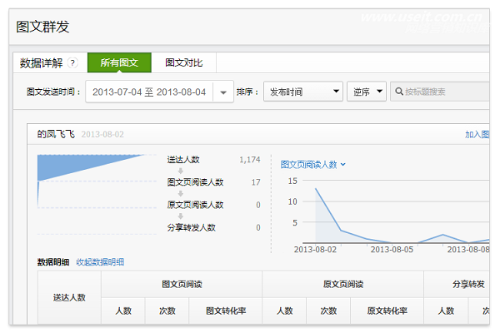Switch to the 图文对比 tab

183,62
